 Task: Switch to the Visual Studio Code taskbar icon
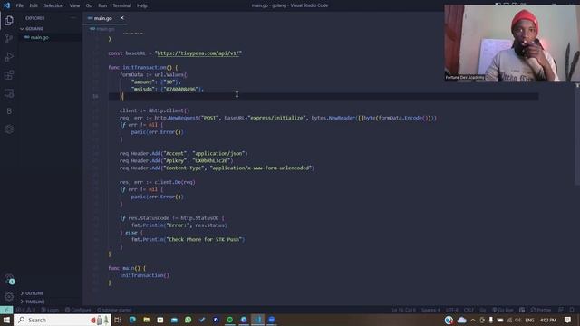tap(257, 320)
